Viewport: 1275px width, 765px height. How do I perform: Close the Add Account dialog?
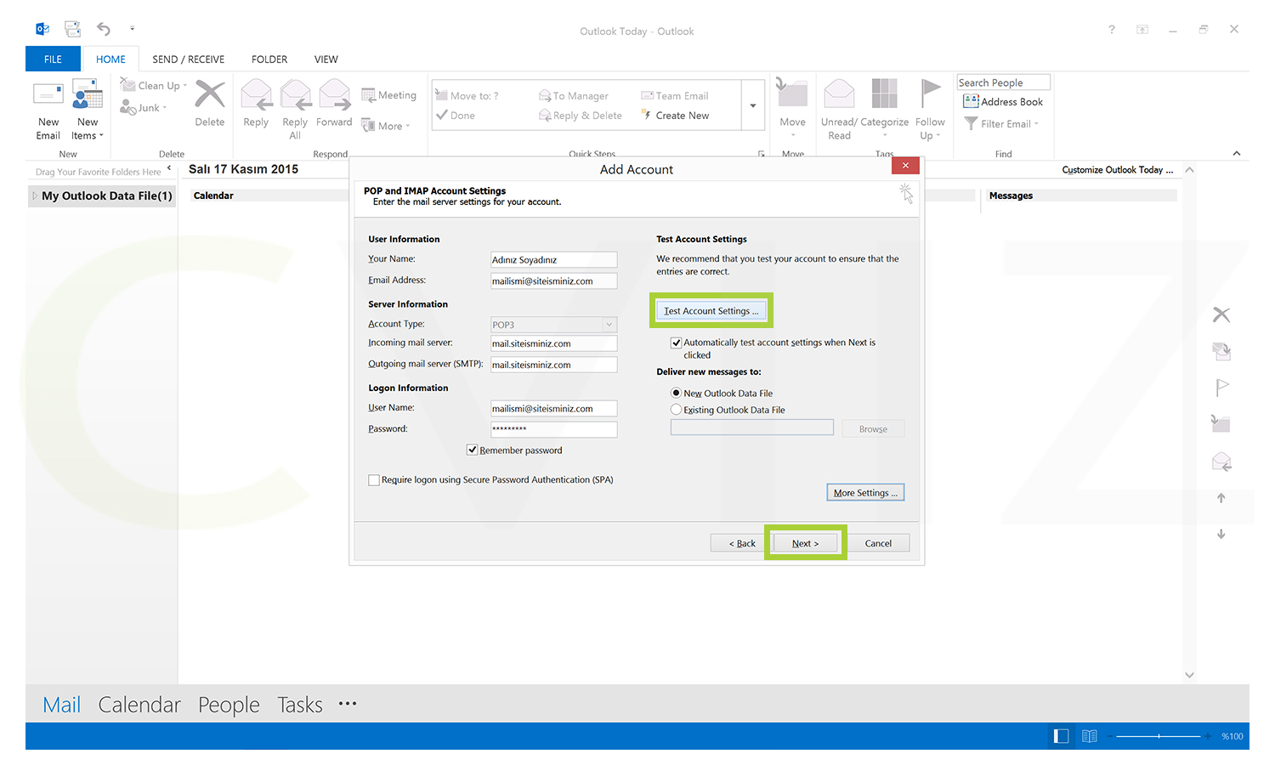[x=905, y=166]
